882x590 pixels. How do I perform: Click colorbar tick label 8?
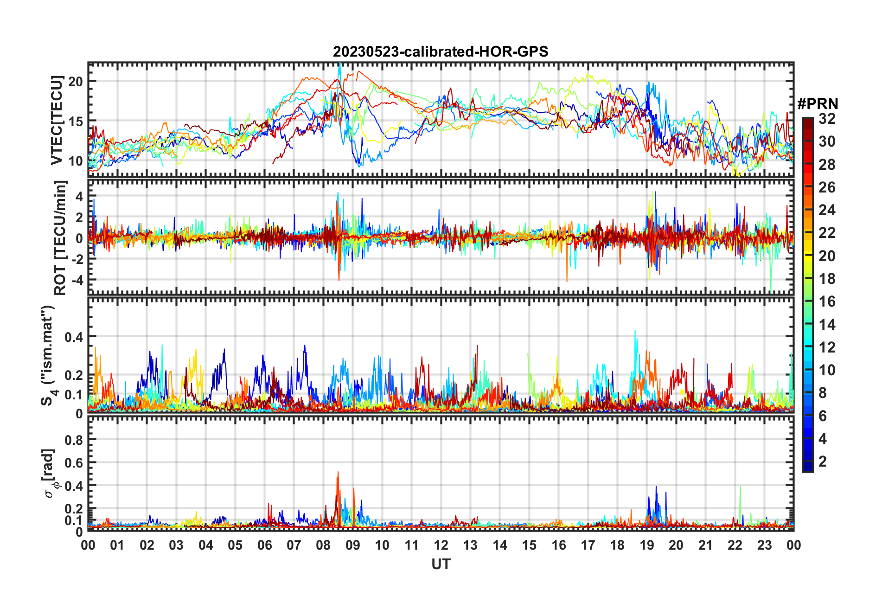(823, 393)
